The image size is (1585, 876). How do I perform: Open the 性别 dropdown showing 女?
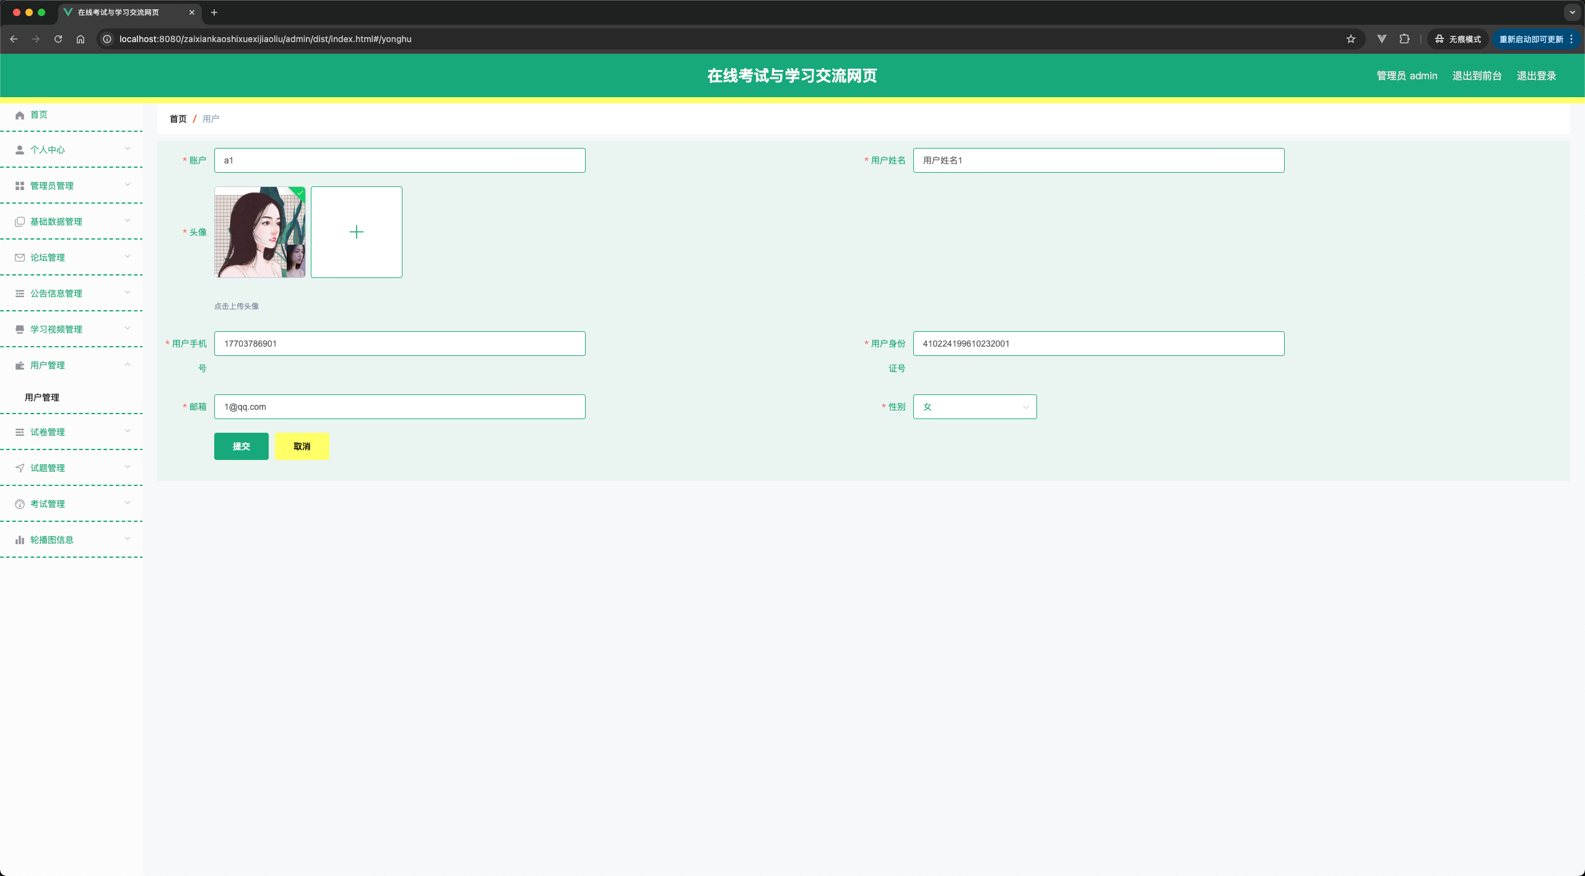(x=975, y=407)
